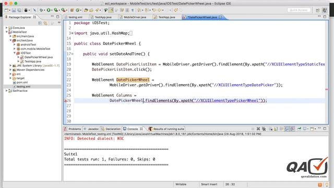Click Remove Launch icon in Console

click(x=258, y=129)
